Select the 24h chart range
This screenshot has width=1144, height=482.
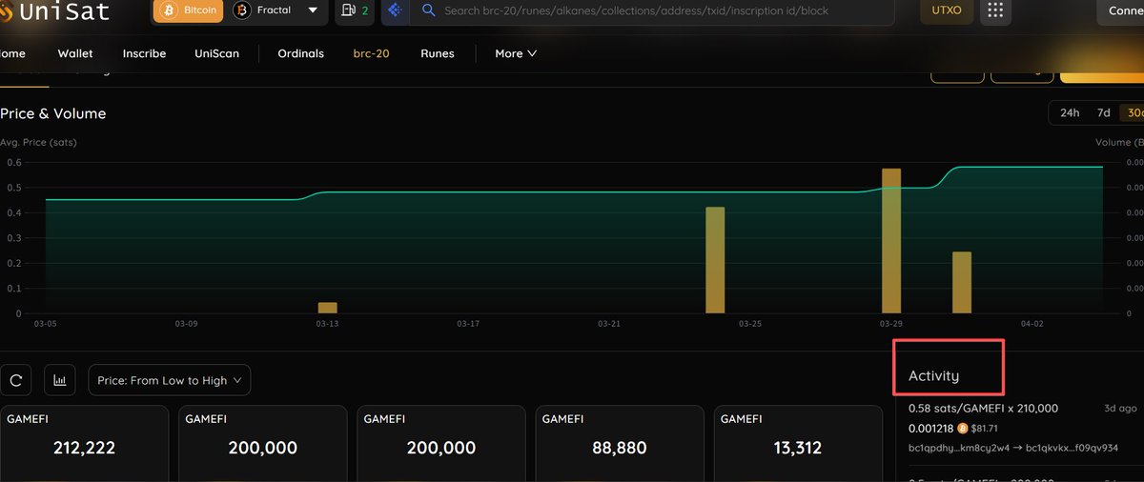coord(1070,112)
